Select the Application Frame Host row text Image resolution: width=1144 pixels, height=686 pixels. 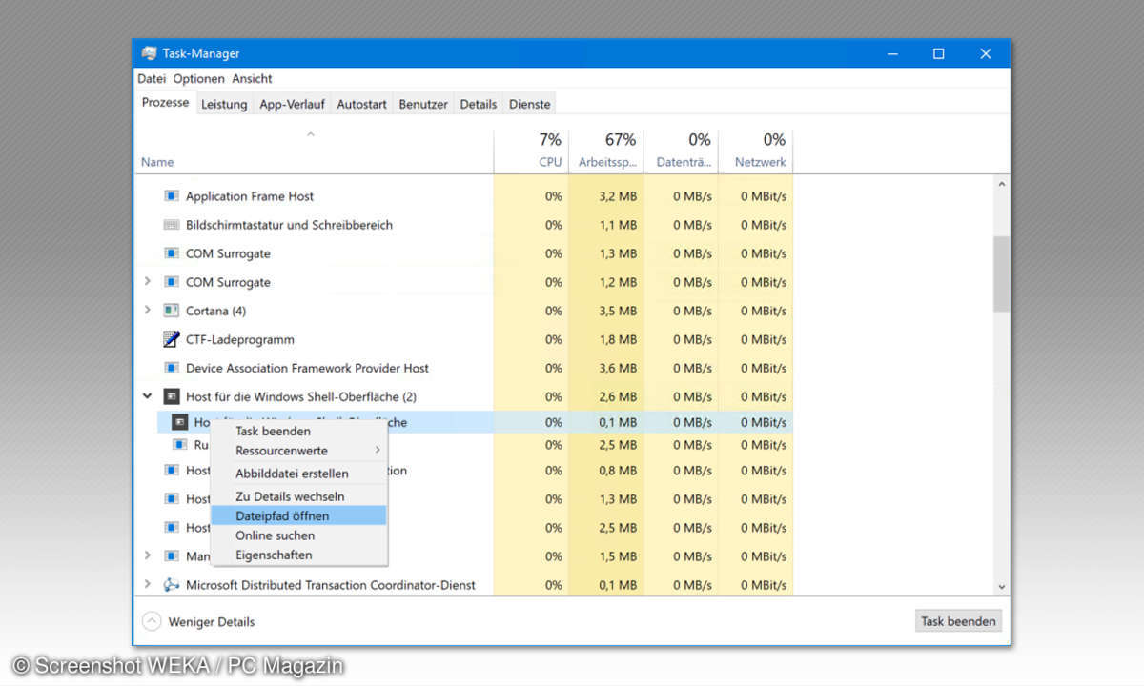click(x=250, y=196)
